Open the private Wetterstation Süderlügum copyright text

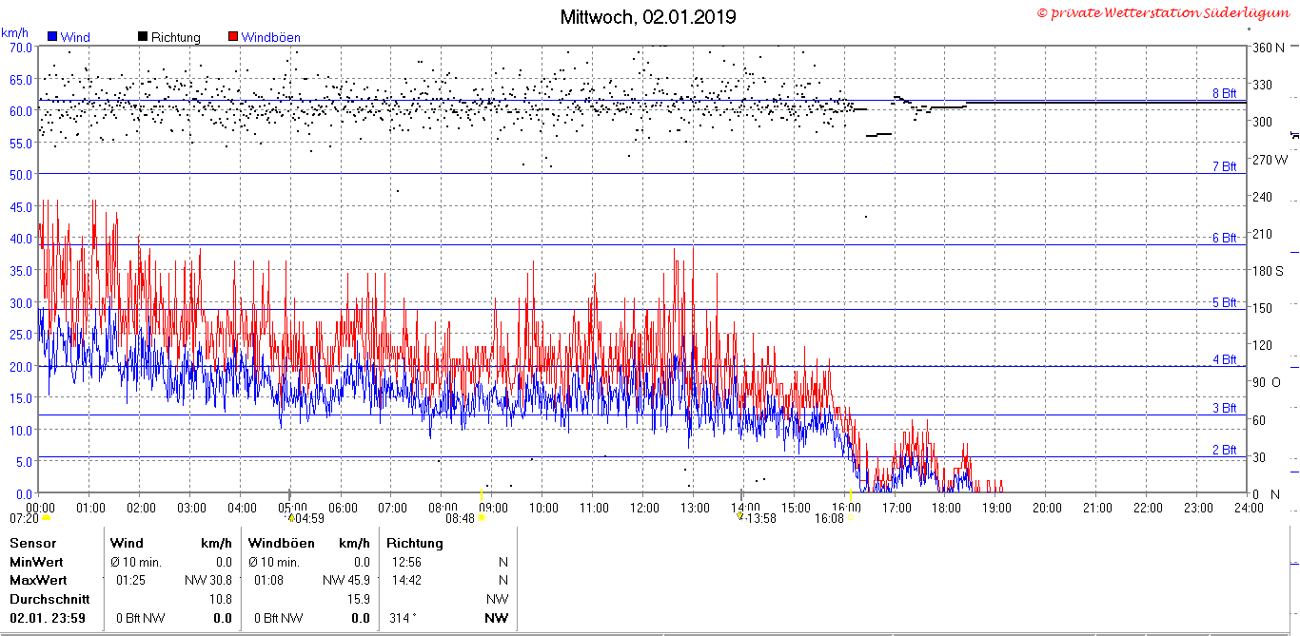[1163, 13]
